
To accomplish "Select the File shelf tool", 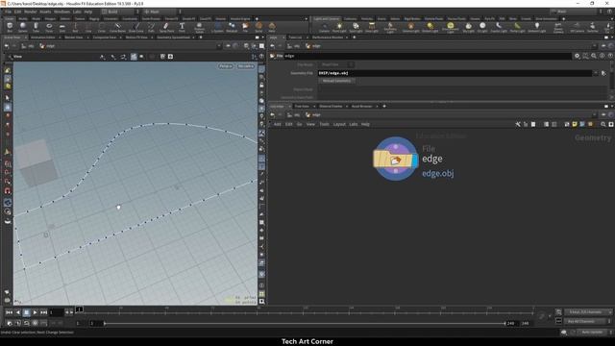I will coord(245,27).
